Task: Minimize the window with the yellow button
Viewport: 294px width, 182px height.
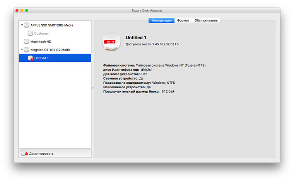Action: coord(22,10)
